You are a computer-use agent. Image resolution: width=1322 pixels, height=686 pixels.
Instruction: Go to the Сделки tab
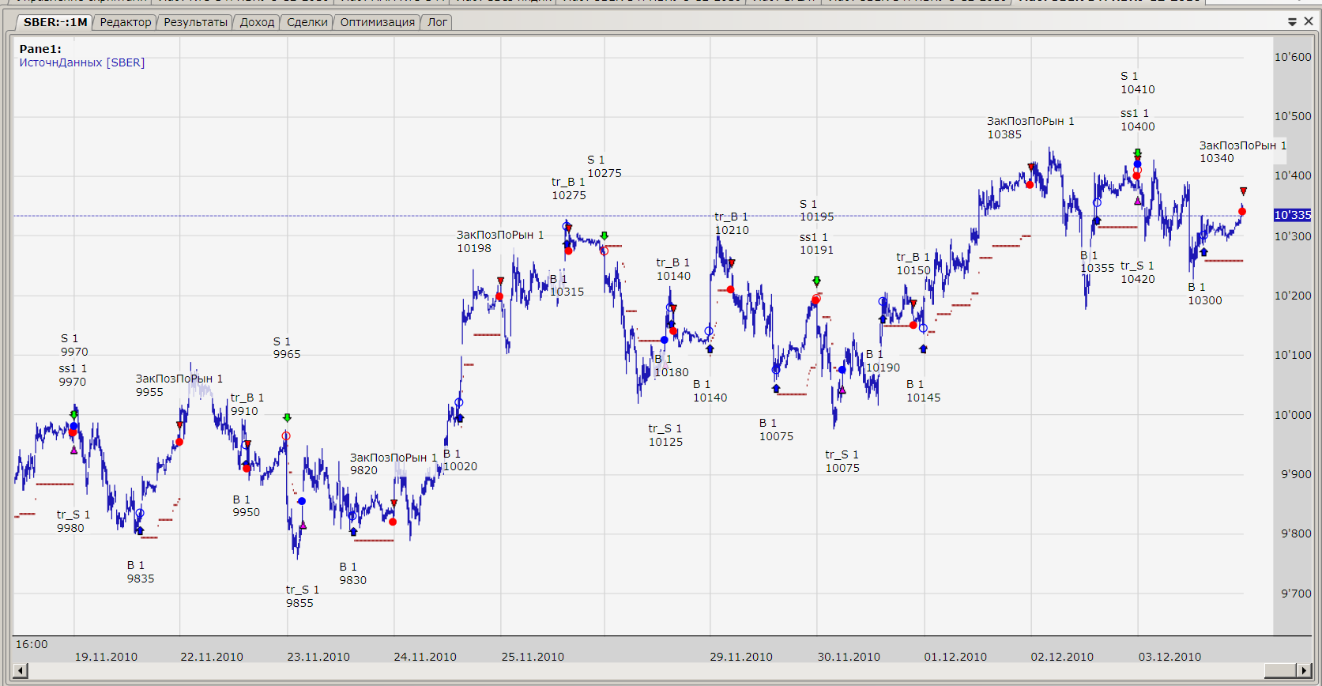coord(307,22)
